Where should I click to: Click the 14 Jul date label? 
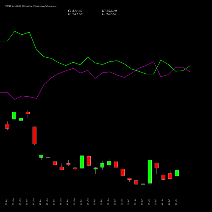(176, 202)
